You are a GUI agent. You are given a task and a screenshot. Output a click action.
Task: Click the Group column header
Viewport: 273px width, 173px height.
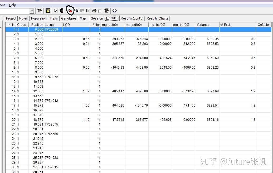coord(22,25)
